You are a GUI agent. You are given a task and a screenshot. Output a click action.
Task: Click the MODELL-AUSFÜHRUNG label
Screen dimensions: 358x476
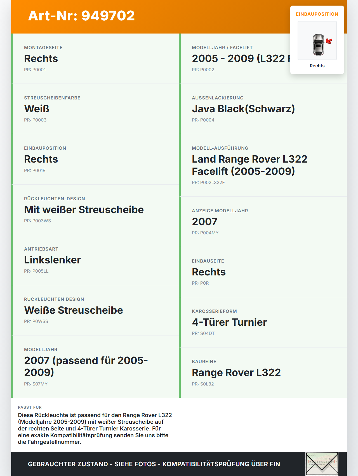220,148
